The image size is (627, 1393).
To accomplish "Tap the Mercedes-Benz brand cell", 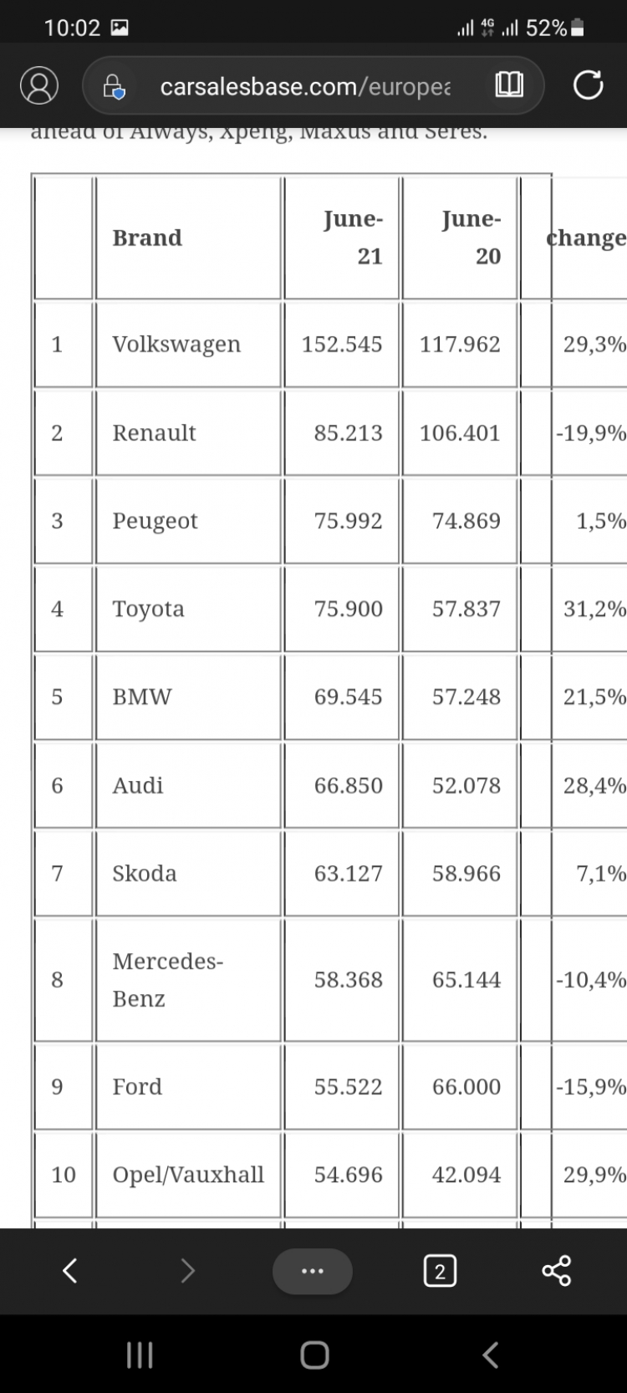I will click(188, 980).
